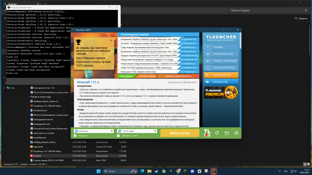The image size is (312, 175).
Task: Open Snipping Tool from taskbar
Action: pos(207,171)
